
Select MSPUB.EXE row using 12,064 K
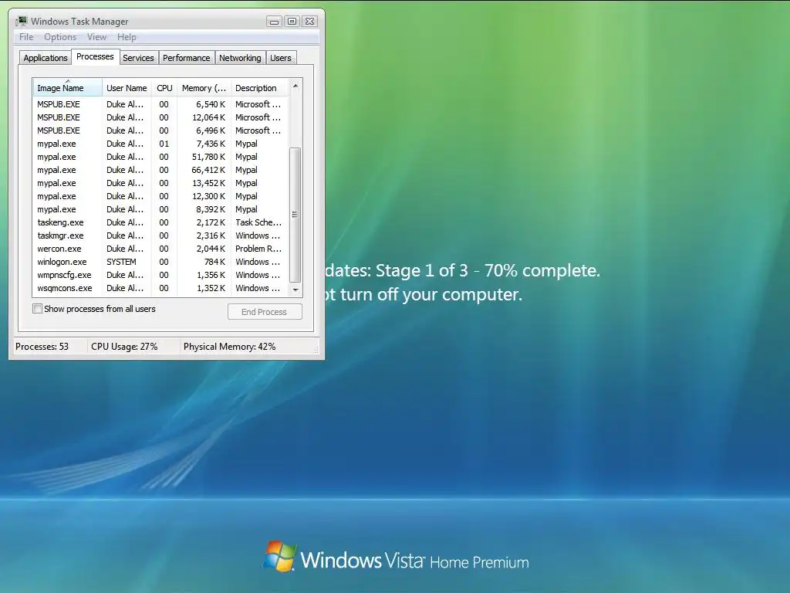160,117
